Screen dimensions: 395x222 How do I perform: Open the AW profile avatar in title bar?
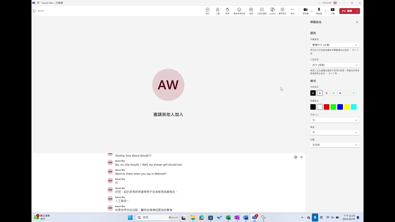pyautogui.click(x=335, y=3)
